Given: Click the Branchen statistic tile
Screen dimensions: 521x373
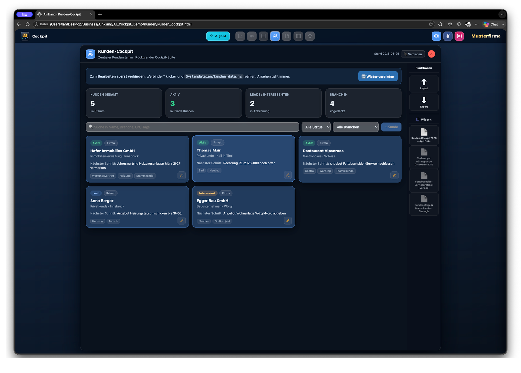Looking at the screenshot, I should (363, 103).
